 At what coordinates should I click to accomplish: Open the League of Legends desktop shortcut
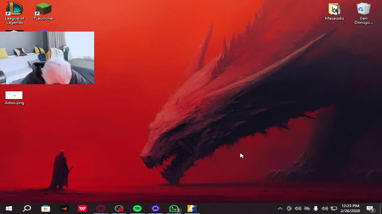(14, 13)
